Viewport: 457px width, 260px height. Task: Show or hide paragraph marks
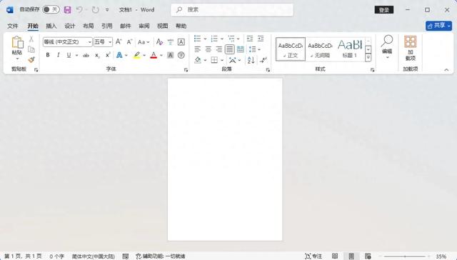tap(263, 60)
